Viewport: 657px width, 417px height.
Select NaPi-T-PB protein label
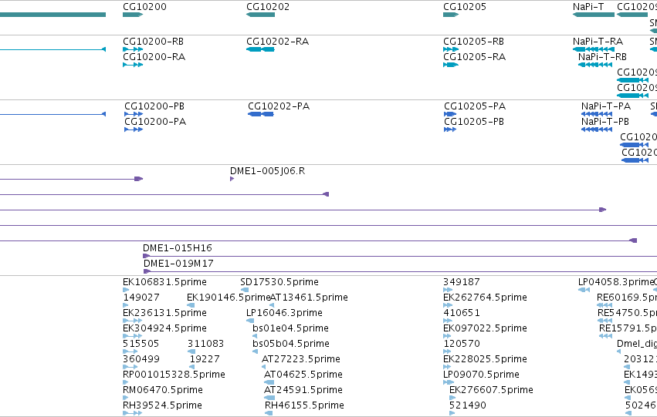pos(605,122)
